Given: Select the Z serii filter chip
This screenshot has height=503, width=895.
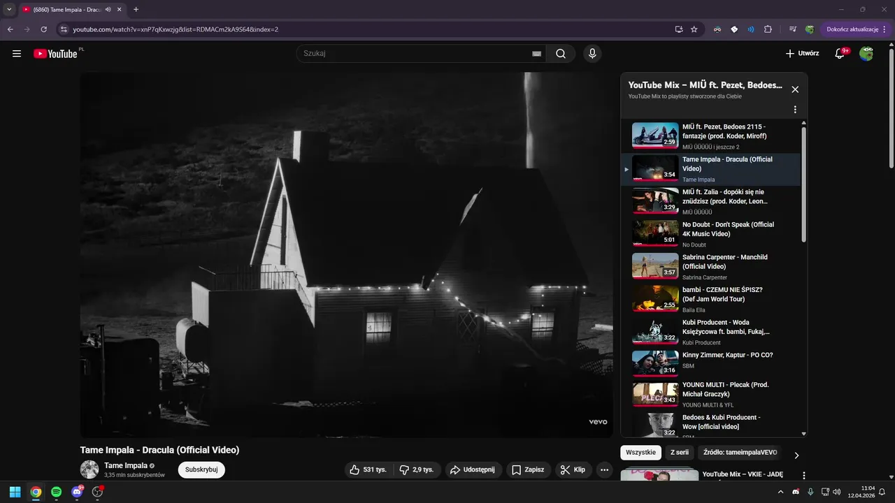Looking at the screenshot, I should point(680,452).
